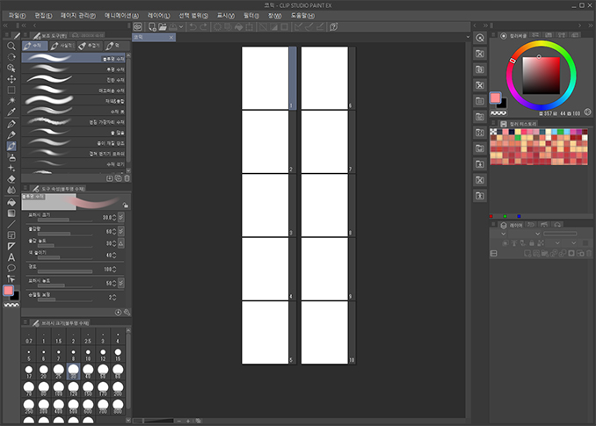Select the Magnifier zoom tool
This screenshot has width=596, height=426.
pos(11,46)
